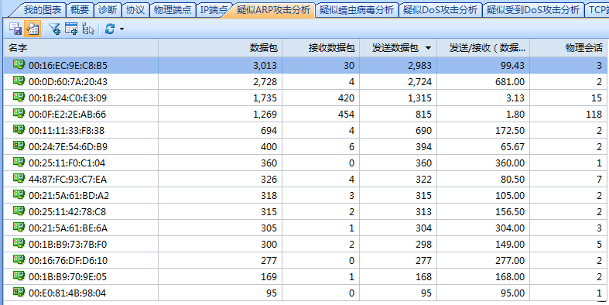Switch to the 概要 tab
This screenshot has width=609, height=305.
(80, 10)
